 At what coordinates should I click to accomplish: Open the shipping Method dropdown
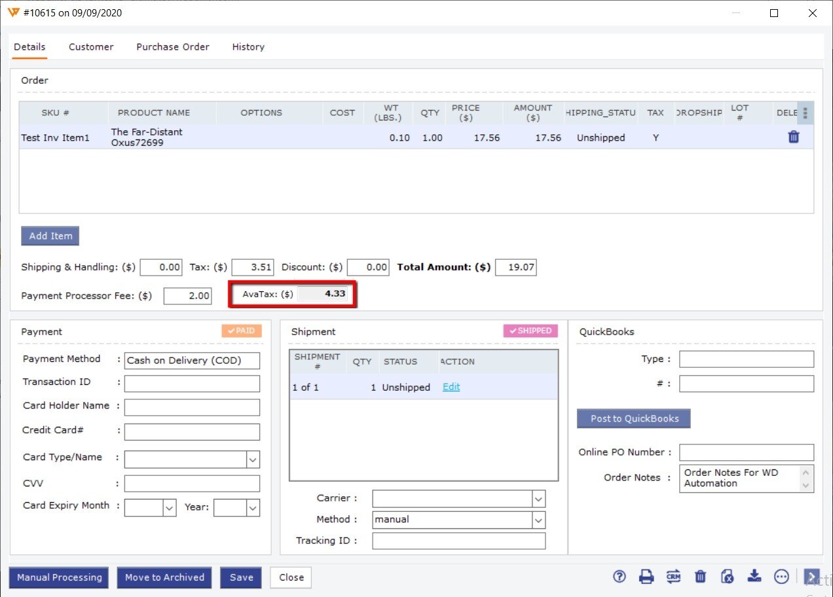[x=538, y=520]
